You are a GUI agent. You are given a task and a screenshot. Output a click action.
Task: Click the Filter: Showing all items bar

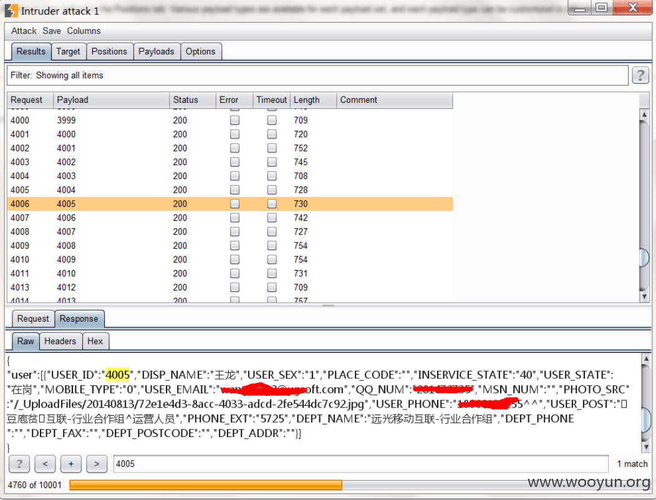coord(318,75)
